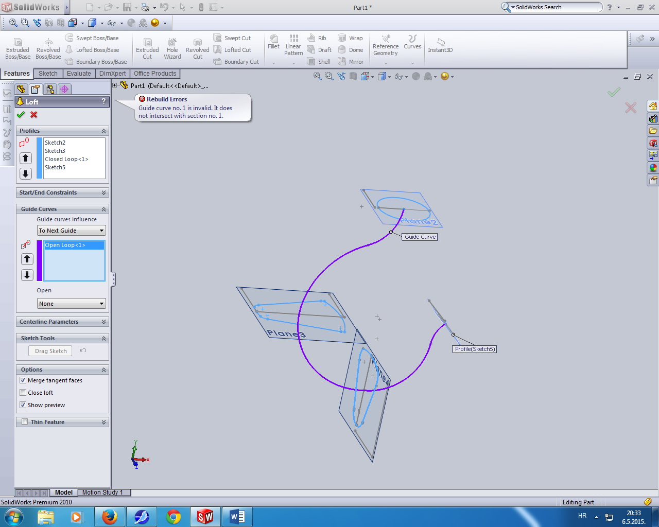Image resolution: width=659 pixels, height=527 pixels.
Task: Select the Extruded Boss/Base feature
Action: coord(18,46)
